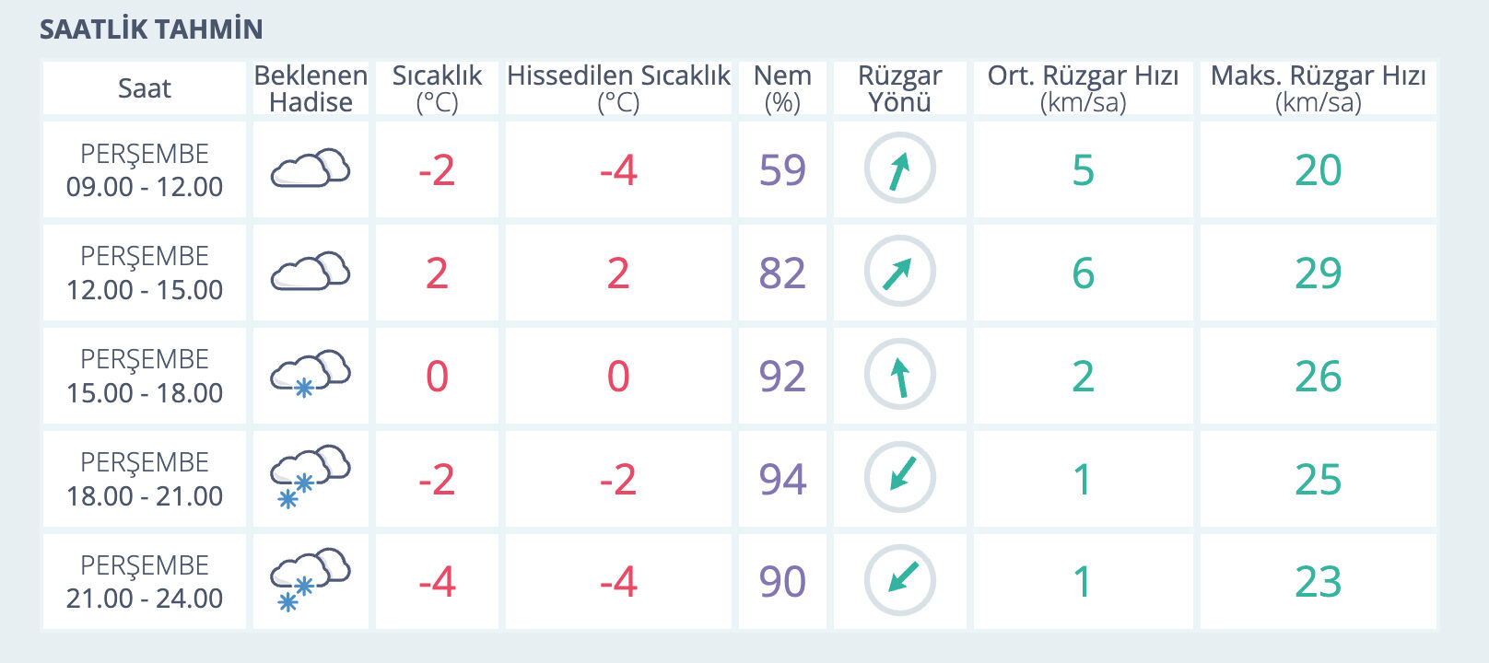
Task: Click the Nem (%) column header
Action: pos(782,88)
